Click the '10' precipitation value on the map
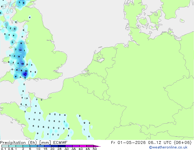 click(26, 71)
